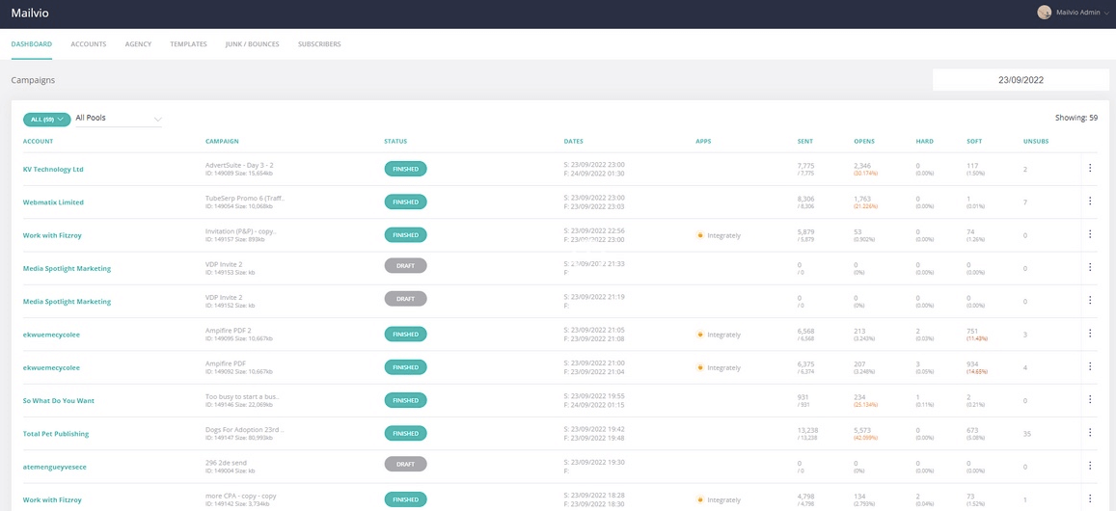The image size is (1116, 511).
Task: Open kebab menu for atemengueyvesece draft row
Action: 1090,467
